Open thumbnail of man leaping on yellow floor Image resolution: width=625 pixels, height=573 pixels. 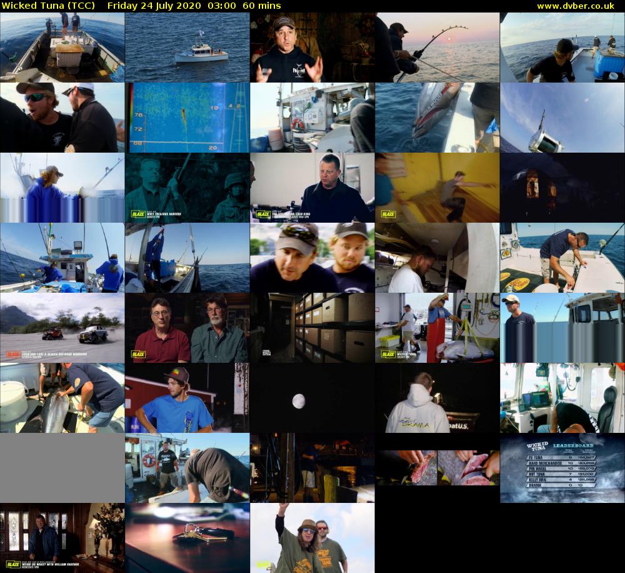[437, 188]
